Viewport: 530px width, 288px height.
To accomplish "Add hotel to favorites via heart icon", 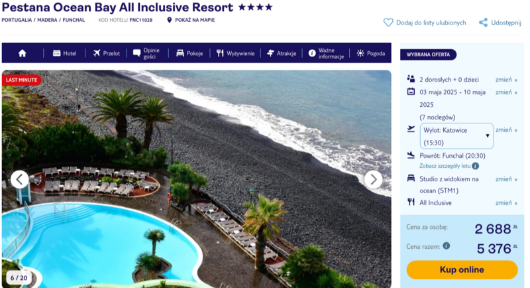I will click(x=388, y=23).
